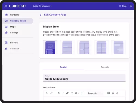Click the Help question mark icon

120,6
